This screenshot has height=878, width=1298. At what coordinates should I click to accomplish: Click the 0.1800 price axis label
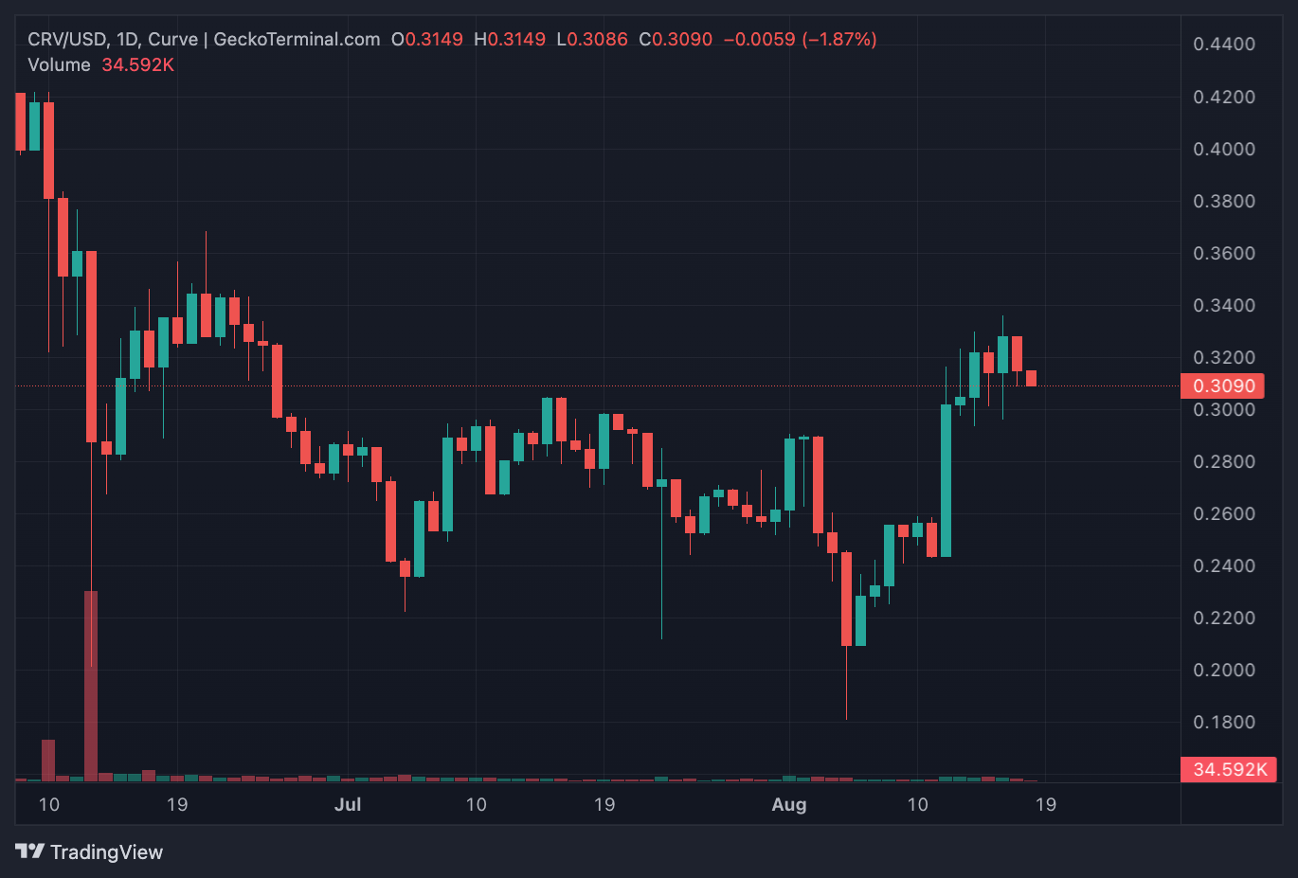(1224, 722)
